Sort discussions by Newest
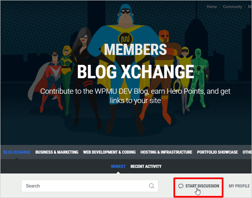252x198 pixels. point(118,167)
